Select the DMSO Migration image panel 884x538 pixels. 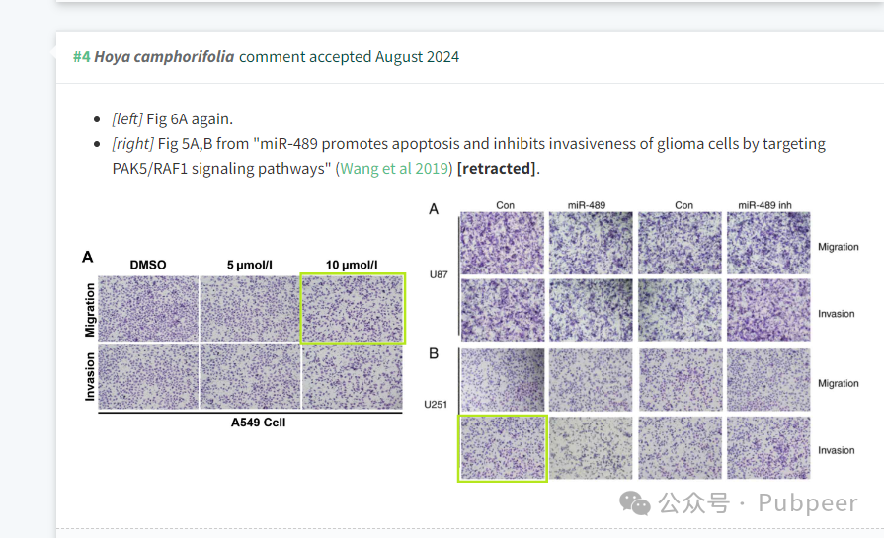[x=148, y=308]
